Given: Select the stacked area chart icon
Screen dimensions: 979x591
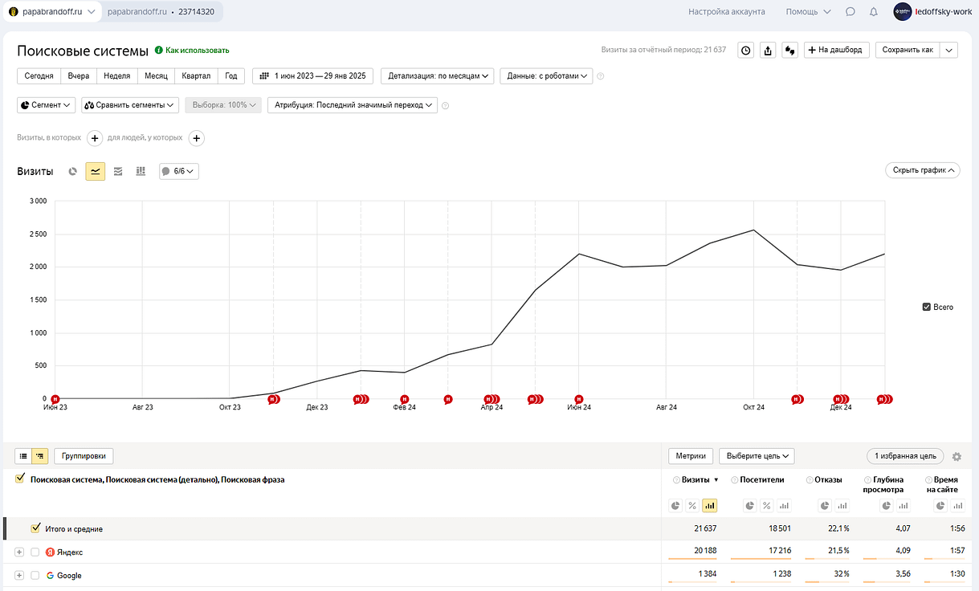Looking at the screenshot, I should tap(118, 171).
